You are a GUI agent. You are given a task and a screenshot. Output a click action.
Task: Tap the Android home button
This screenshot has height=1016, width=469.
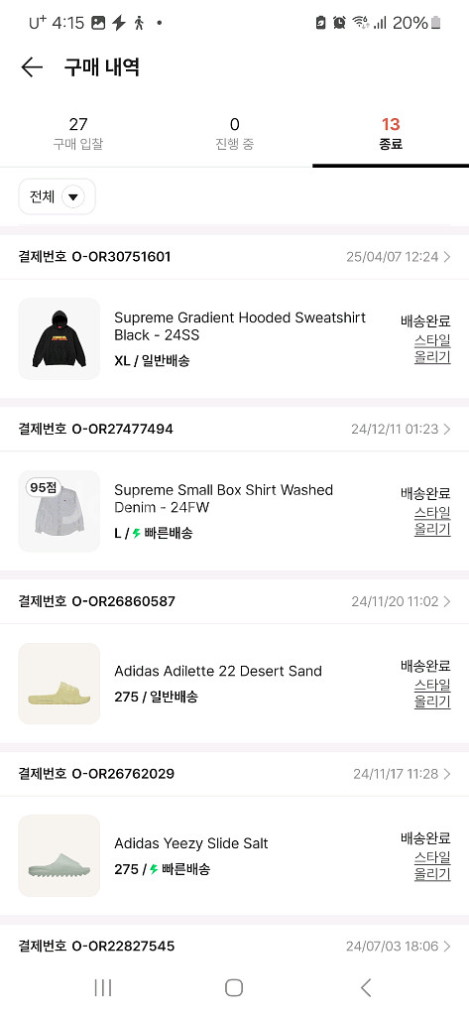(234, 987)
